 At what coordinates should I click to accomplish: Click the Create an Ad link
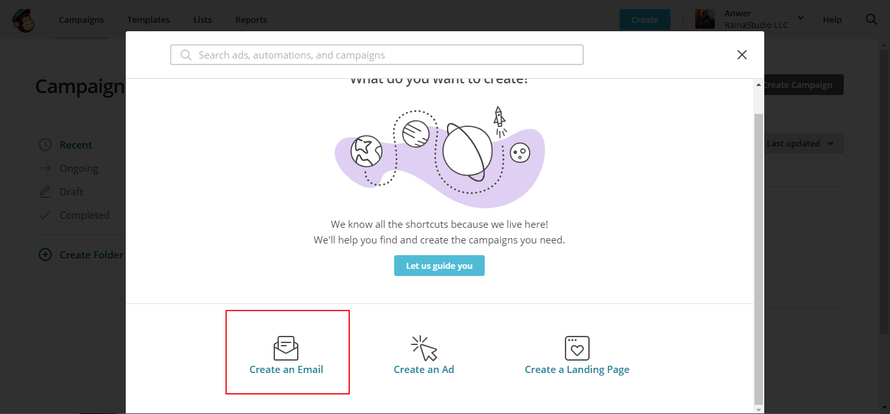coord(423,370)
